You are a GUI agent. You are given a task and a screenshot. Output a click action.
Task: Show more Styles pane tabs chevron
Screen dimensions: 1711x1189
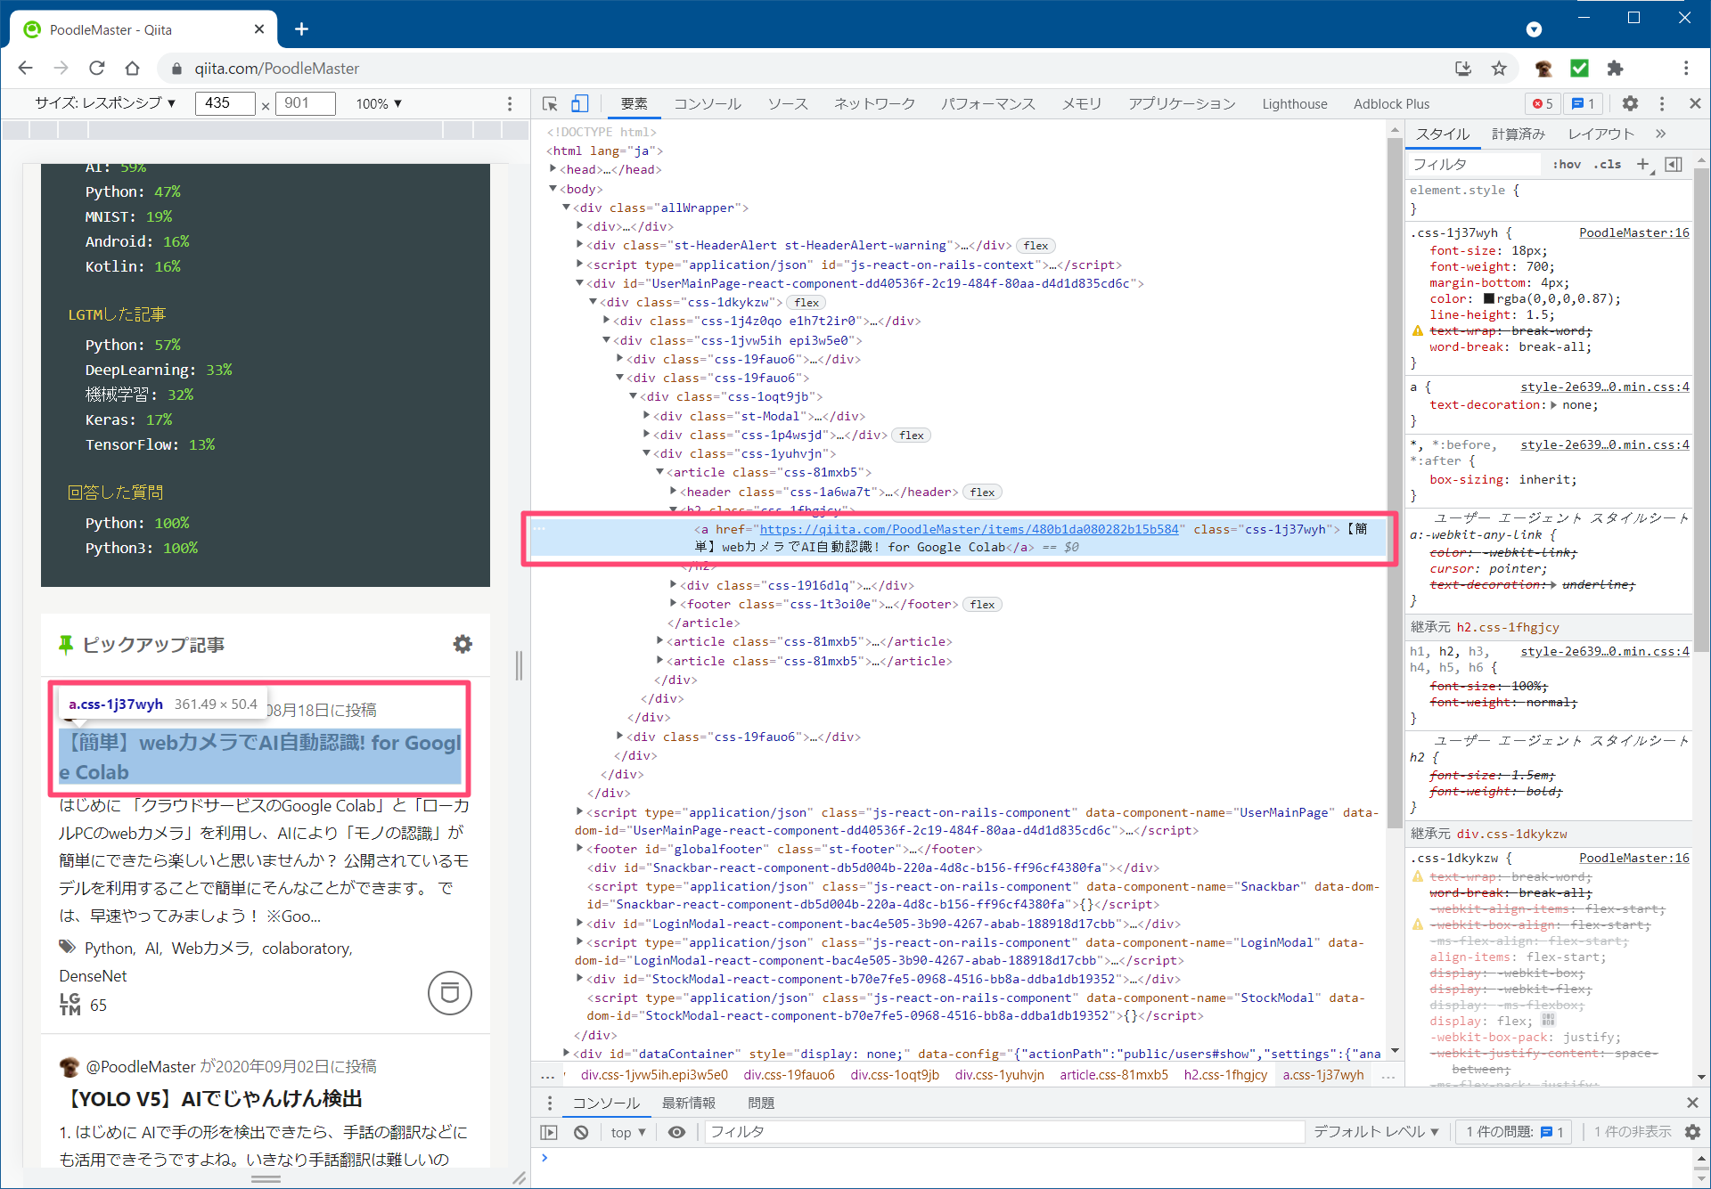[x=1660, y=134]
